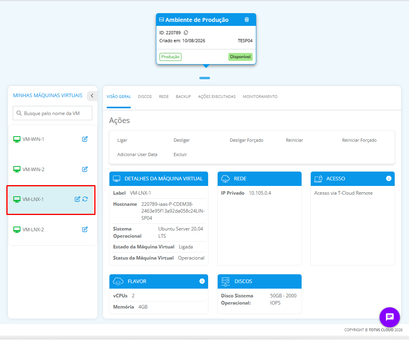Edit the VM-LNX-1 name
The image size is (409, 340).
click(x=77, y=199)
